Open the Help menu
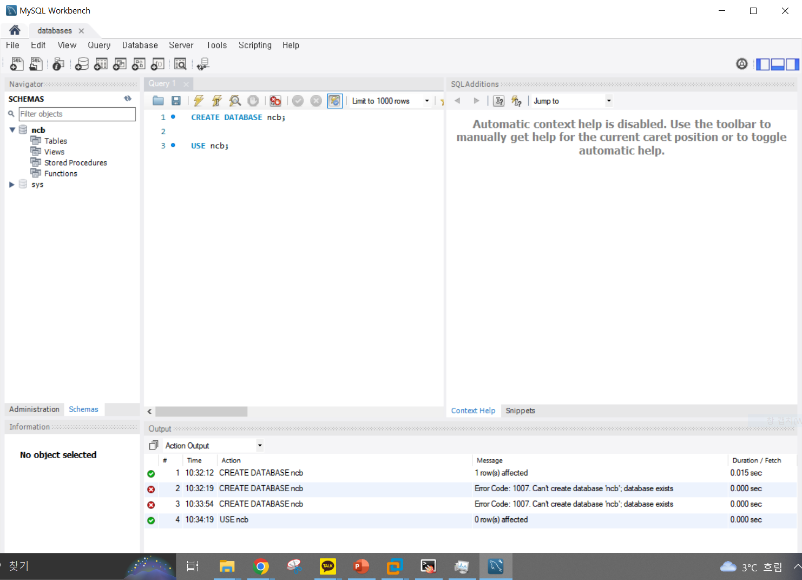802x580 pixels. pyautogui.click(x=291, y=45)
